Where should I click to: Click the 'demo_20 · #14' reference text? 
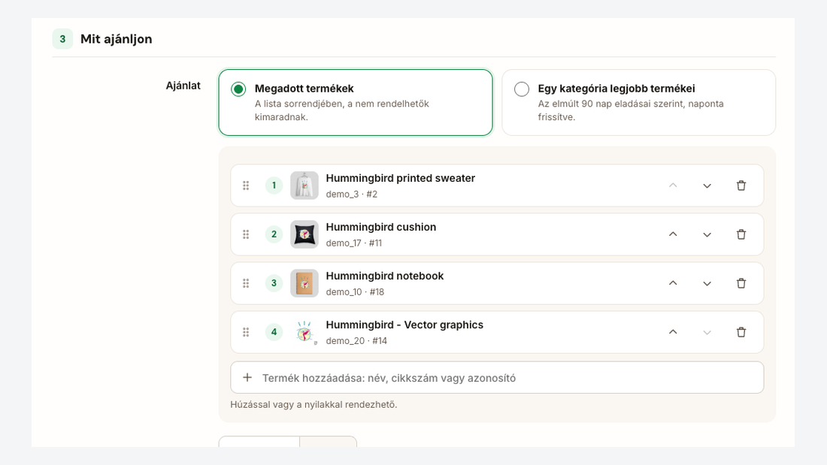[x=356, y=341]
